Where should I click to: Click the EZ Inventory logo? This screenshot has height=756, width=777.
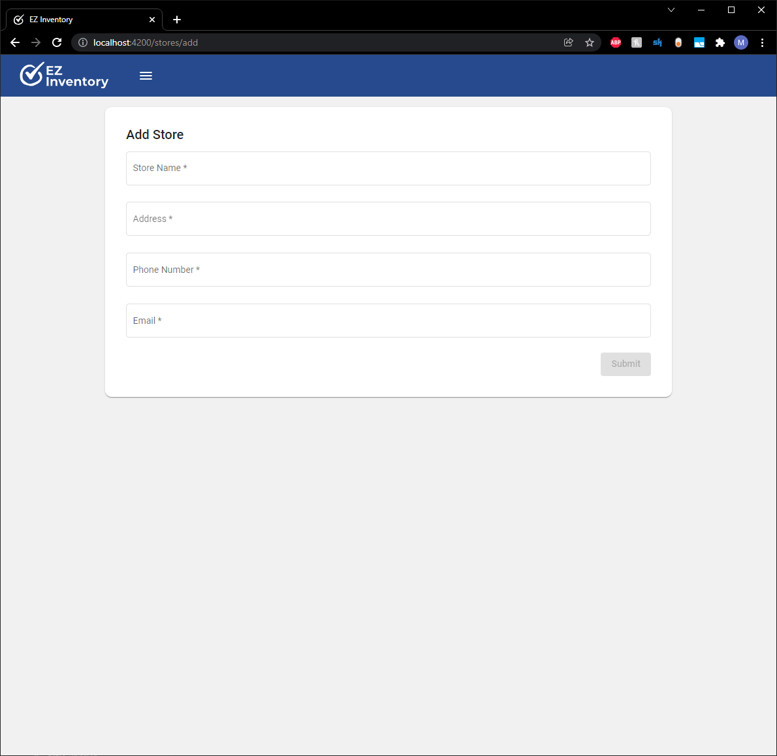pyautogui.click(x=63, y=75)
